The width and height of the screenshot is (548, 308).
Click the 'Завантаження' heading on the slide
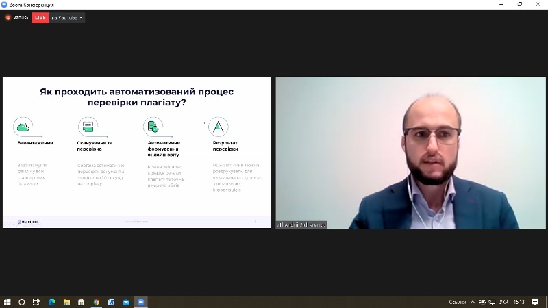click(x=36, y=143)
